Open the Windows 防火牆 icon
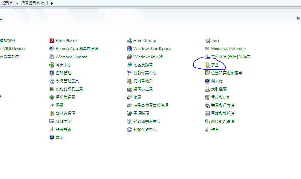This screenshot has height=179, width=301. [129, 57]
